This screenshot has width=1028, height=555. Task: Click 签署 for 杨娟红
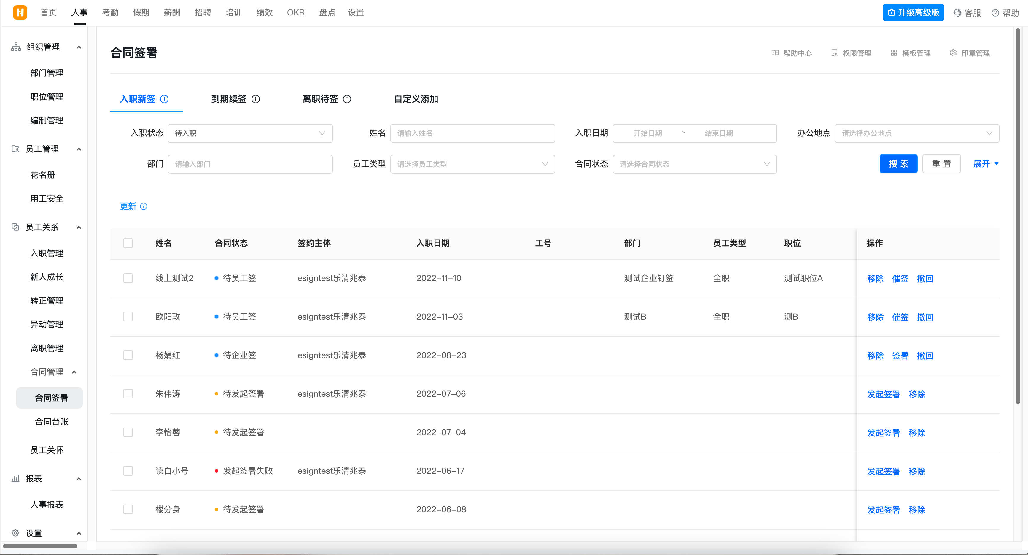click(x=900, y=355)
